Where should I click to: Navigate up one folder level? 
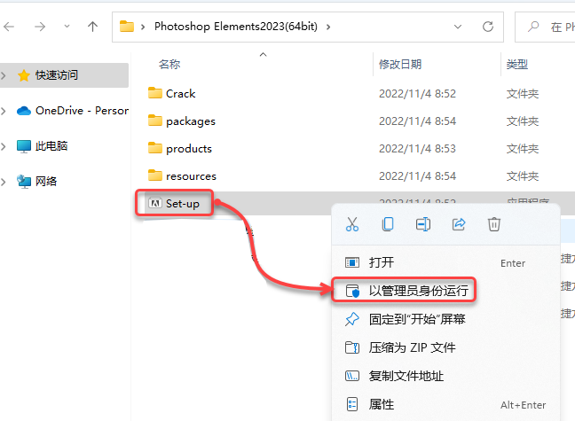pos(92,27)
